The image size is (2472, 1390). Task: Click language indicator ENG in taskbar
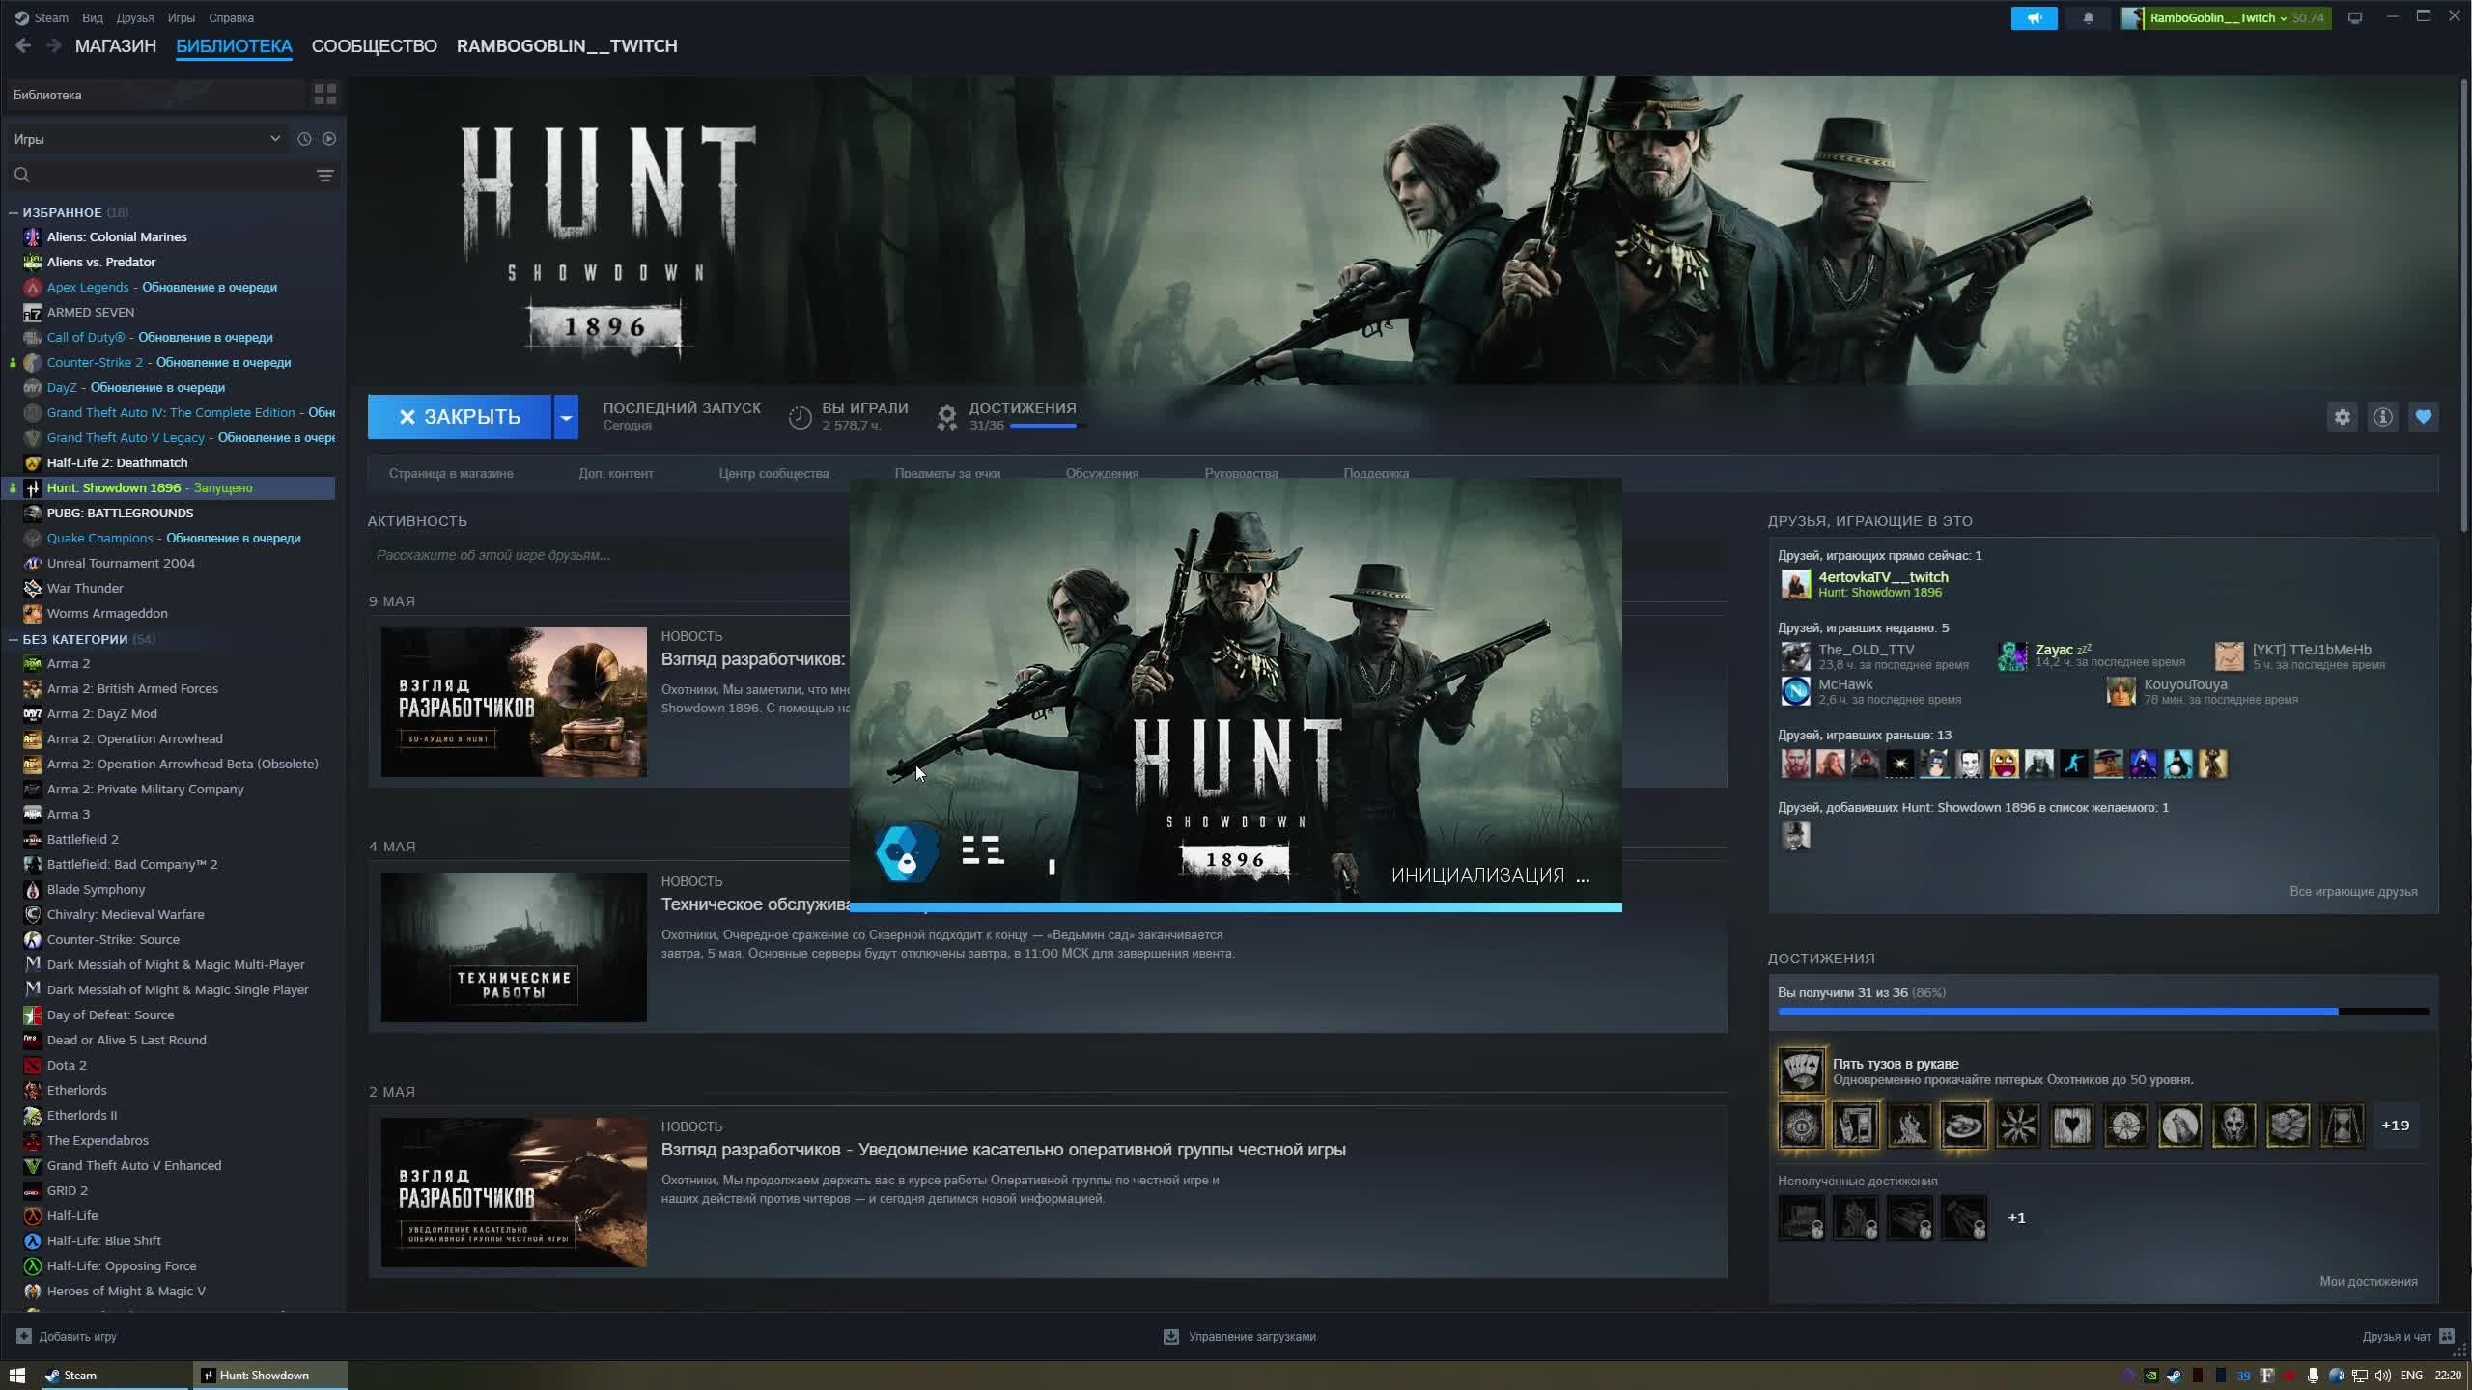pyautogui.click(x=2411, y=1376)
